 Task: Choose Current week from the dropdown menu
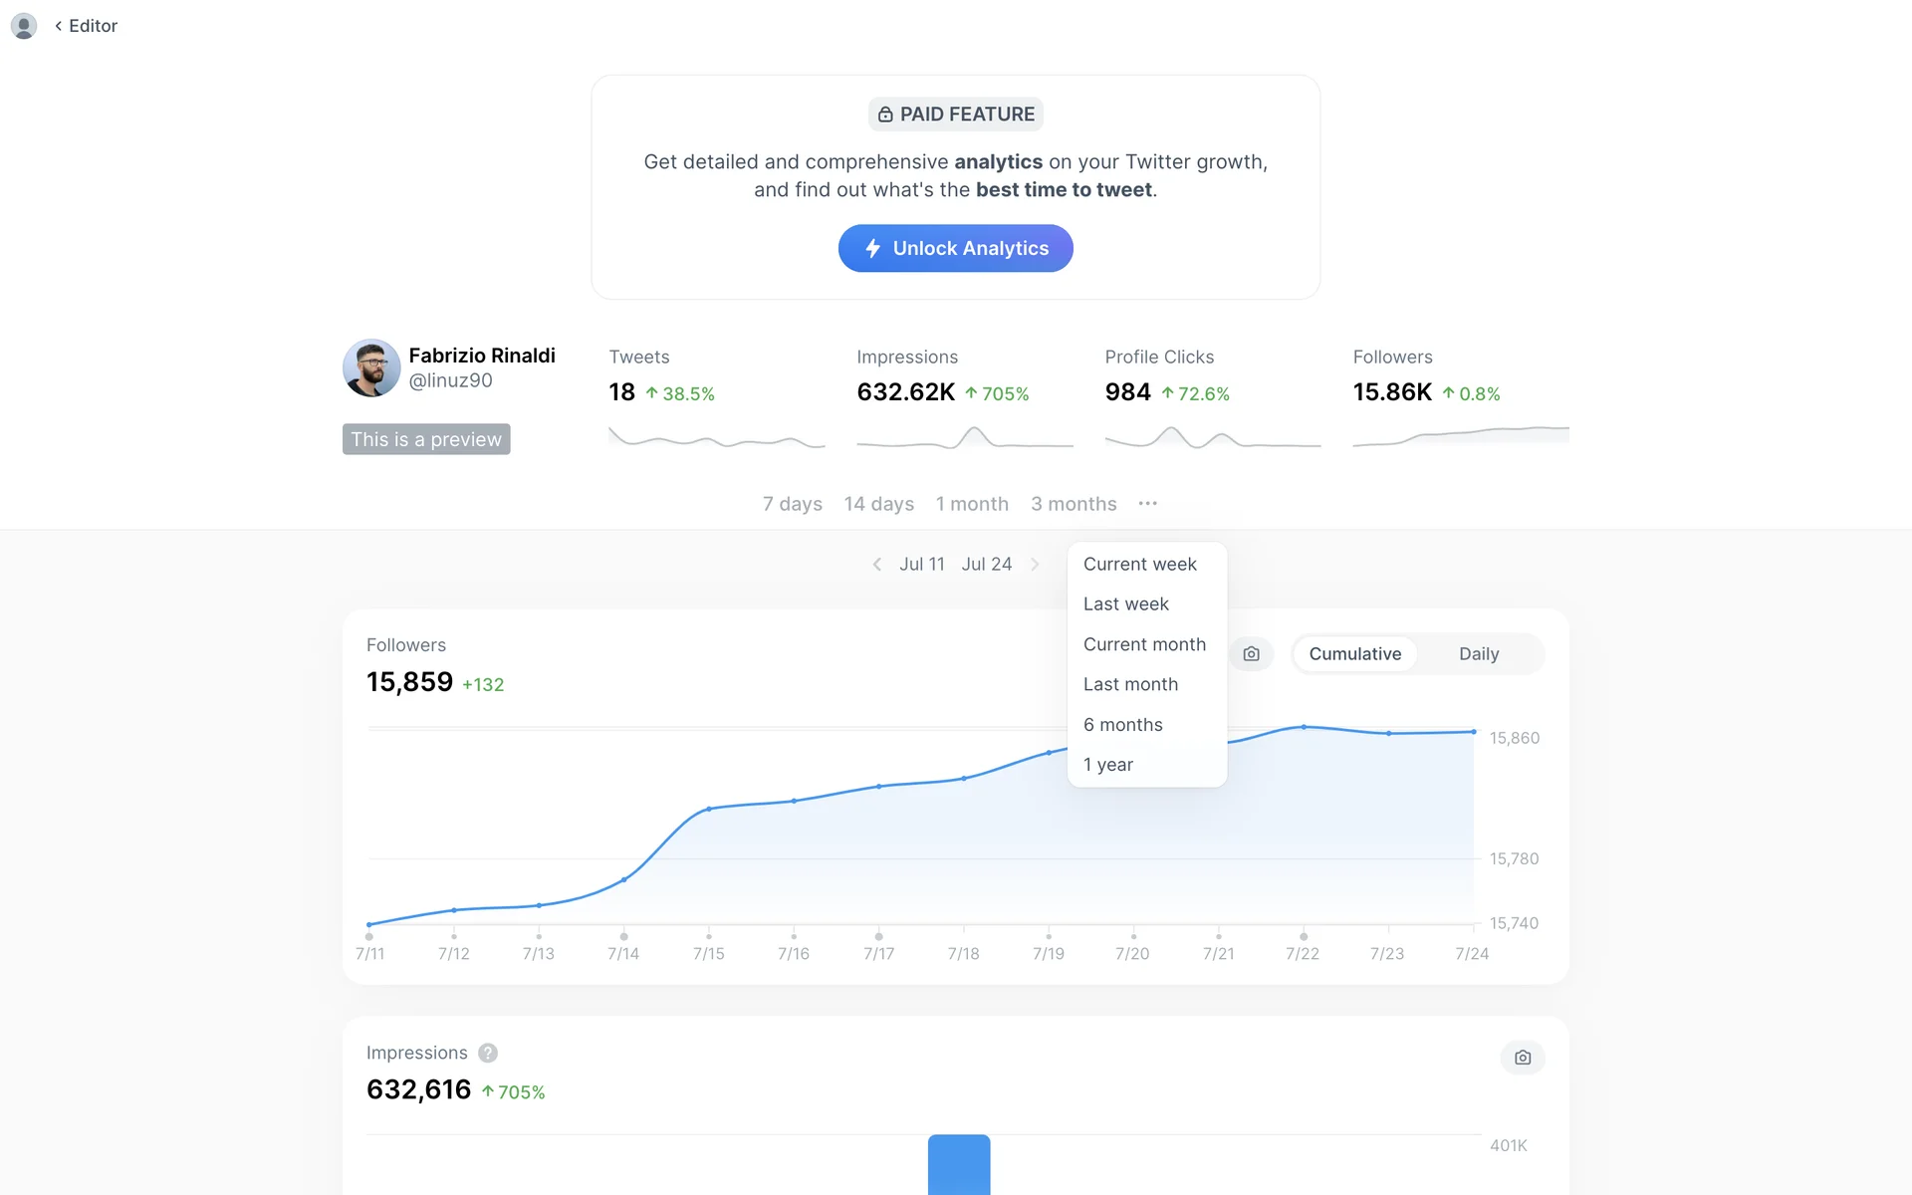pos(1139,564)
